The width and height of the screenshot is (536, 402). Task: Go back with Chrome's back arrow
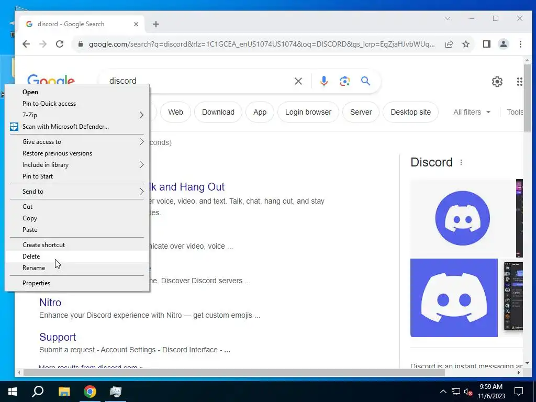pos(26,44)
